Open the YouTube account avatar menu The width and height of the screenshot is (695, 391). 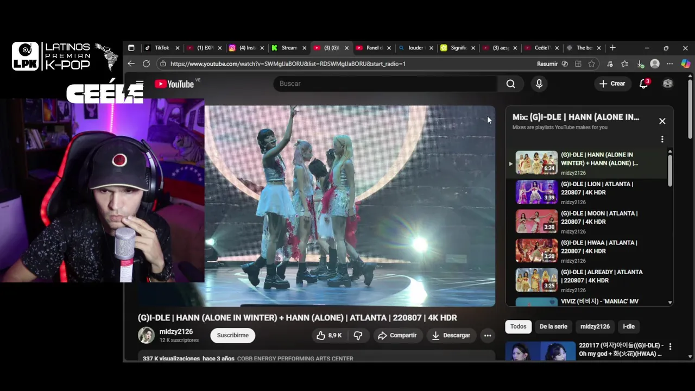[668, 84]
